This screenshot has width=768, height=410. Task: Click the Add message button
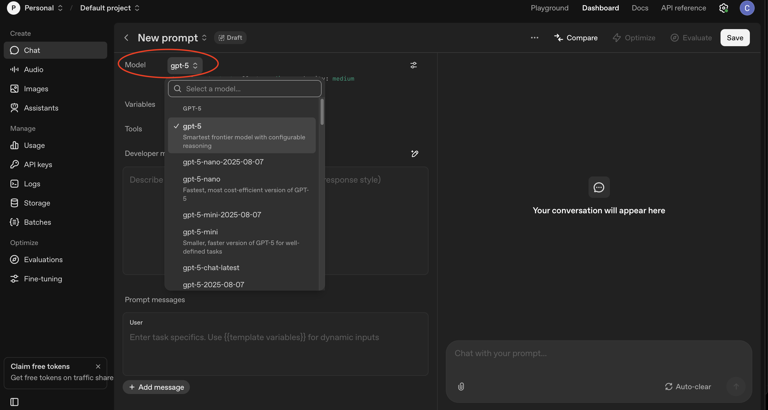[x=156, y=387]
